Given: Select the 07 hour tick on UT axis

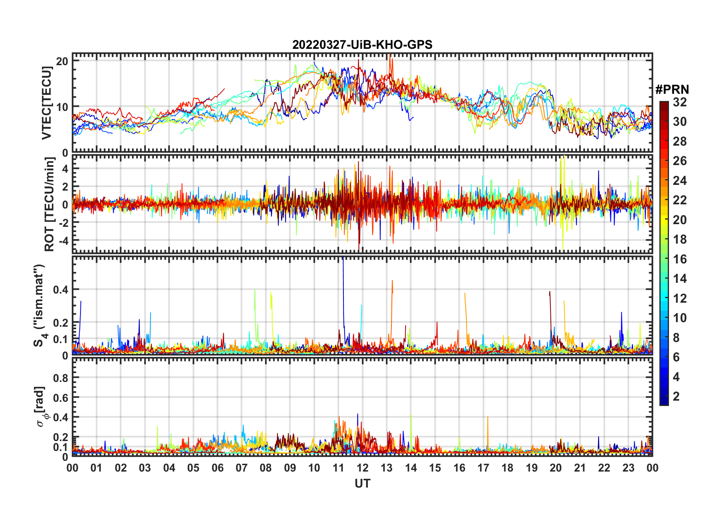Looking at the screenshot, I should [x=242, y=468].
